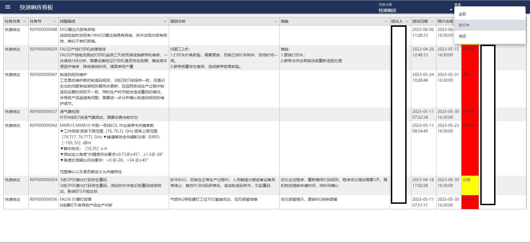This screenshot has width=530, height=243.
Task: Click red 执行中 status of REP000000037
Action: 470,114
